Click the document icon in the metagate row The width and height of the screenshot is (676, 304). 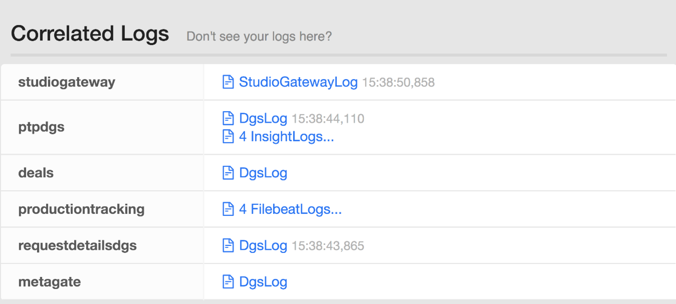tap(228, 282)
